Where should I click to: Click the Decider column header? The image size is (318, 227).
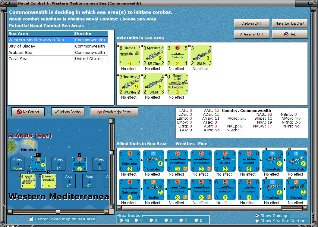tap(91, 33)
